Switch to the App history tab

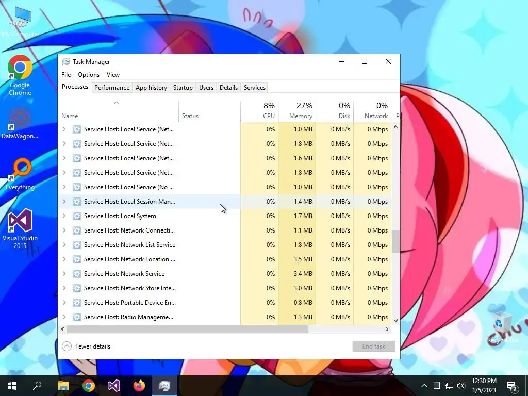(151, 88)
